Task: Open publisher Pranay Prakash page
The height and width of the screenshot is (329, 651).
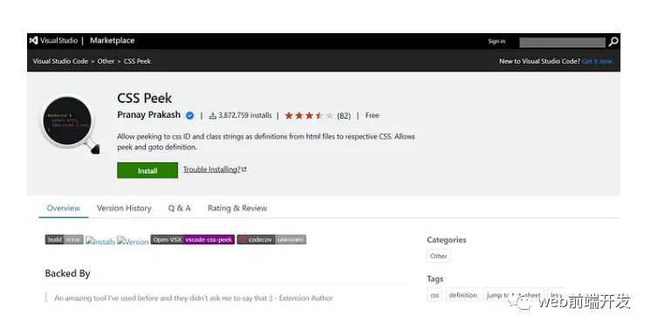Action: 148,114
